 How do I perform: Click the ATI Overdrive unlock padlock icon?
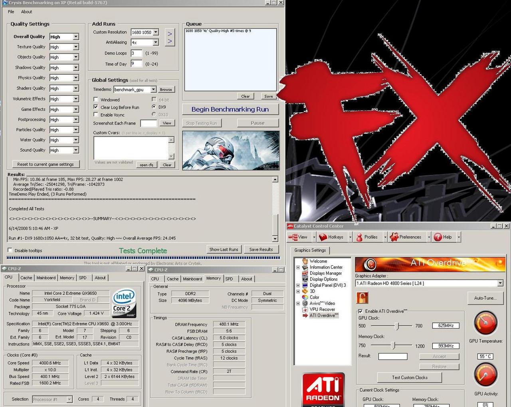coord(362,298)
